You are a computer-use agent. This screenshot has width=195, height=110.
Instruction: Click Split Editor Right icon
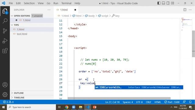pos(185,10)
